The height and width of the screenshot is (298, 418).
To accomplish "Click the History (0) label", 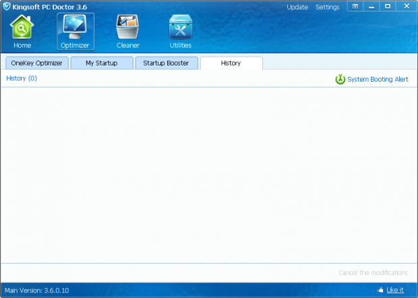I will tap(22, 78).
